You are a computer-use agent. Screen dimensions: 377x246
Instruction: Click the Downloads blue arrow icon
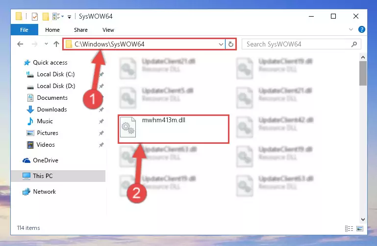point(30,110)
